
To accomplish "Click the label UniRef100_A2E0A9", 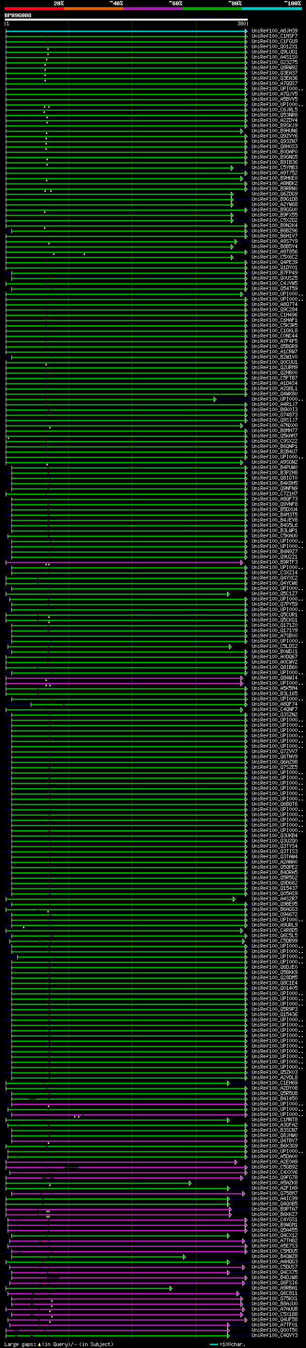I will [274, 1162].
